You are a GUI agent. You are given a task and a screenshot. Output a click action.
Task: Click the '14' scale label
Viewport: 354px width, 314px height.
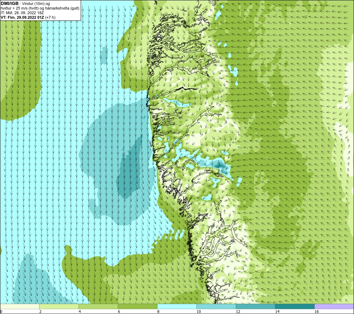click(x=277, y=312)
